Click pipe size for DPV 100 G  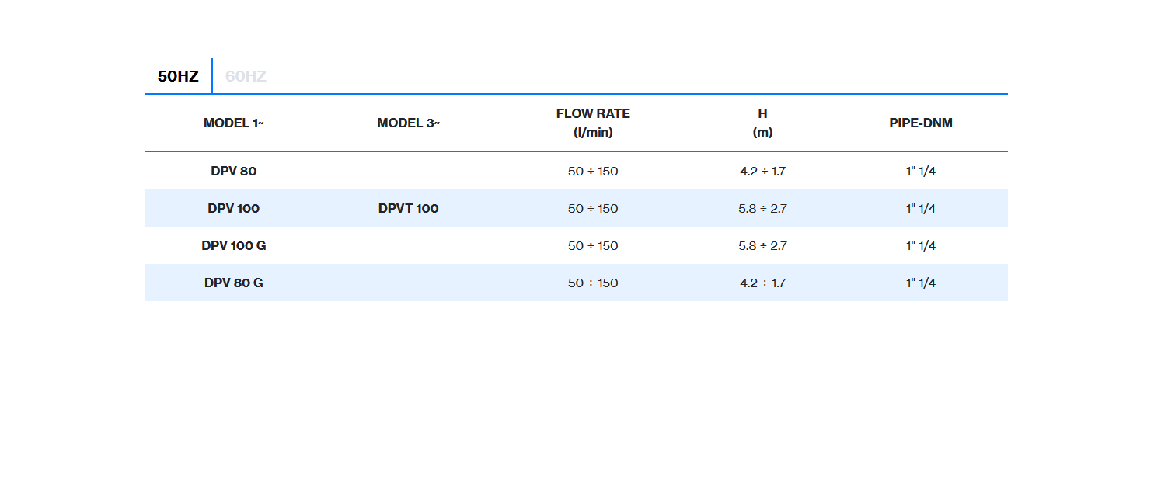[921, 245]
